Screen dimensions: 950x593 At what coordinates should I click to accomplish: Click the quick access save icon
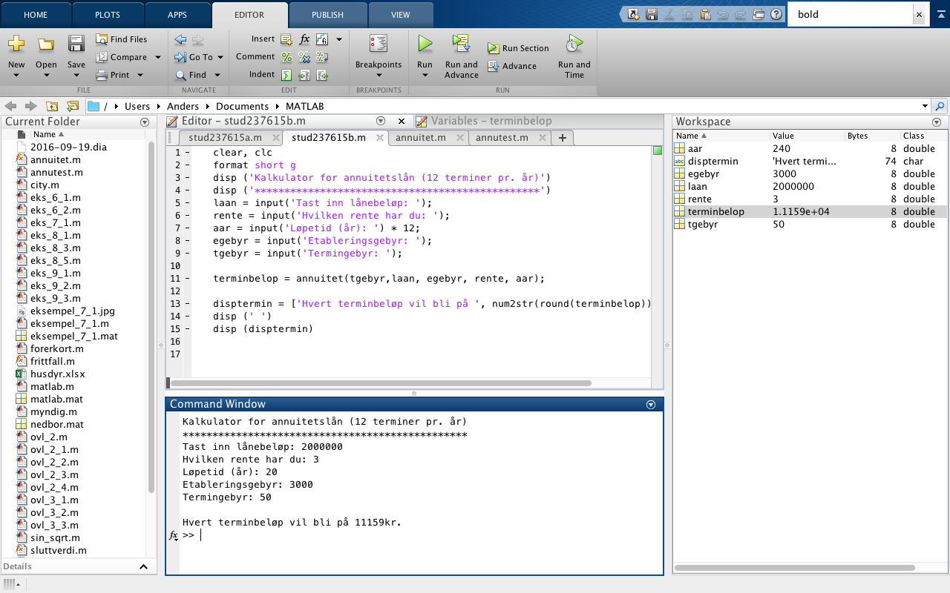click(x=652, y=14)
